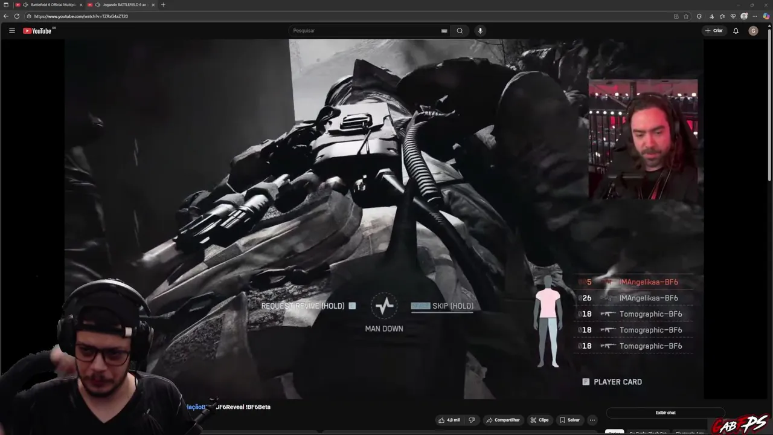The height and width of the screenshot is (435, 773).
Task: Like the video with 4,8 mil likes
Action: [450, 420]
